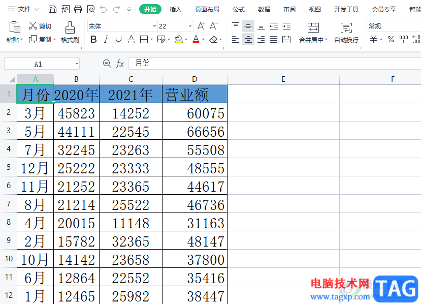Open the font color dropdown arrow
Image resolution: width=421 pixels, height=304 pixels.
coord(203,40)
